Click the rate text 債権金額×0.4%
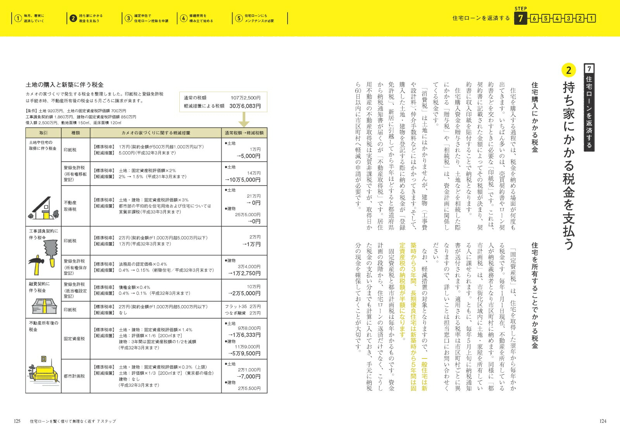 (134, 287)
